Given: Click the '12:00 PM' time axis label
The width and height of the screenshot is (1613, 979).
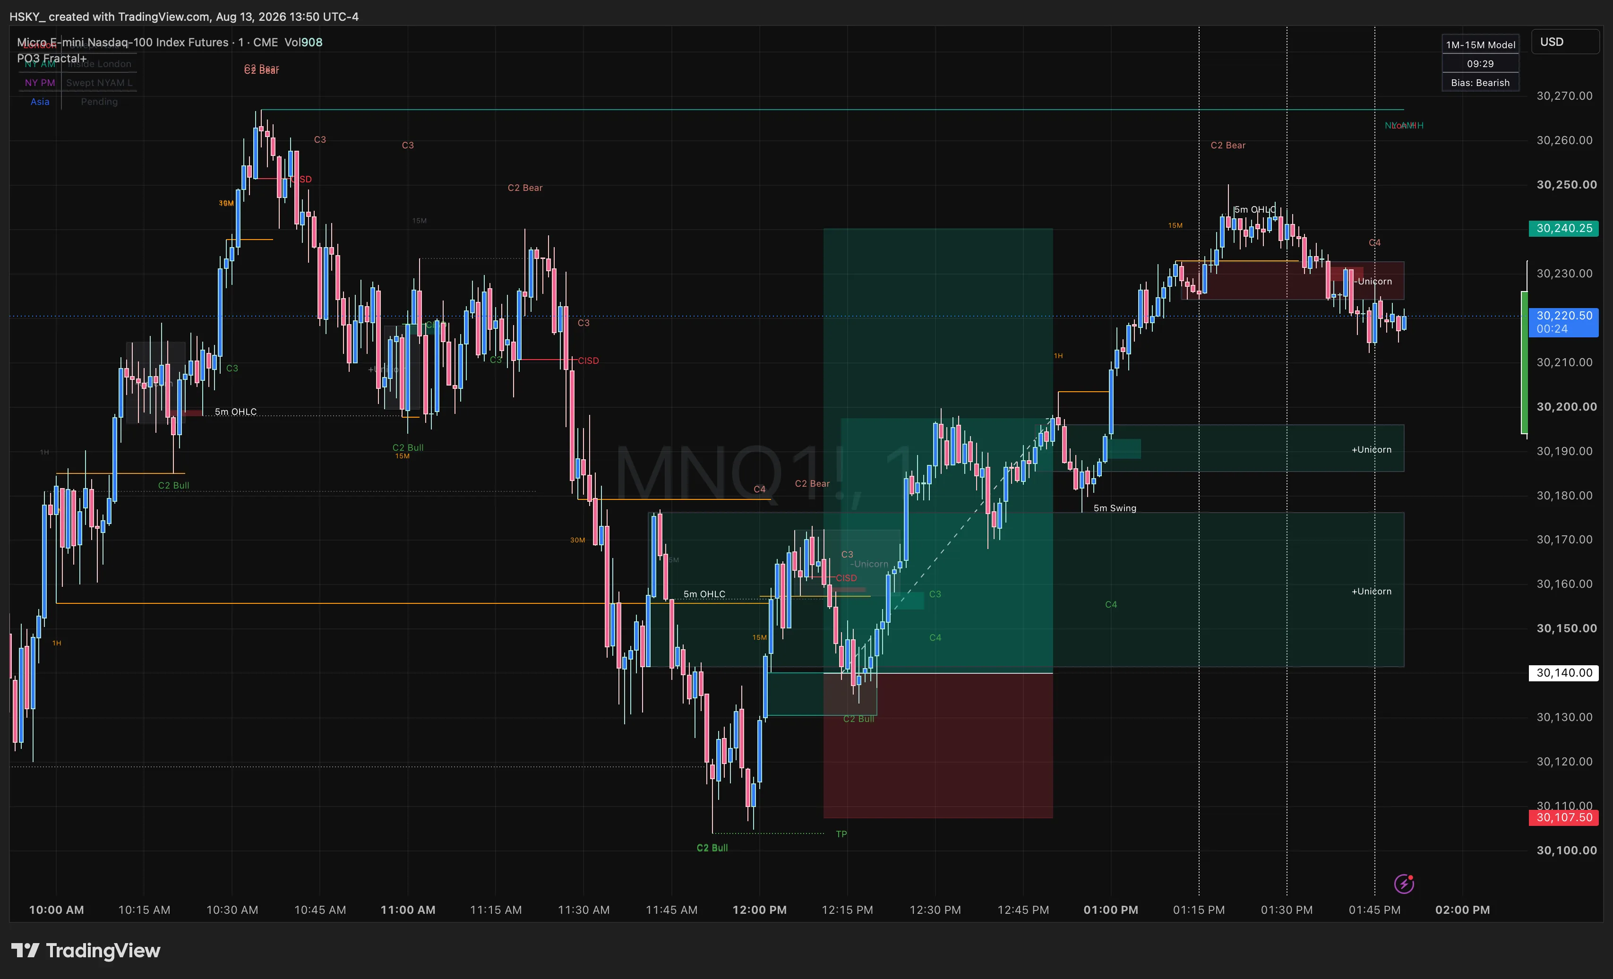Looking at the screenshot, I should click(759, 910).
